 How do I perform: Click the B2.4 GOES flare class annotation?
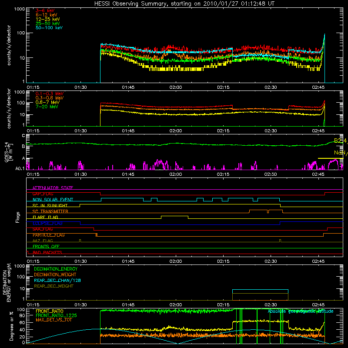point(341,141)
